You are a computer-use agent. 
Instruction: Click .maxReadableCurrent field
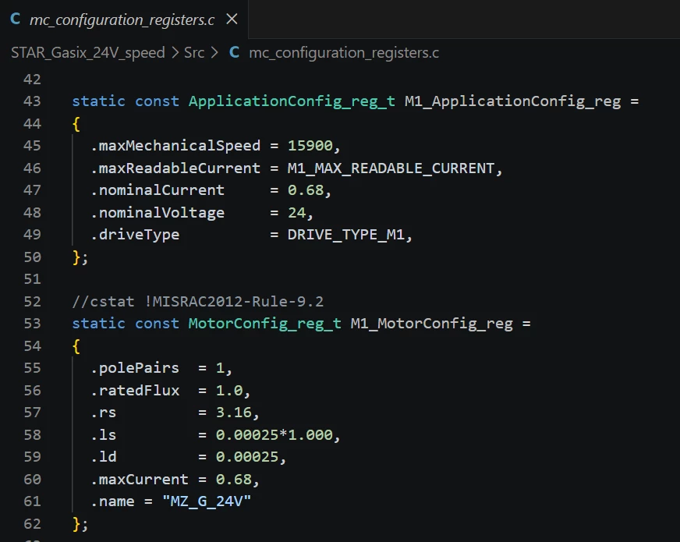click(x=175, y=168)
